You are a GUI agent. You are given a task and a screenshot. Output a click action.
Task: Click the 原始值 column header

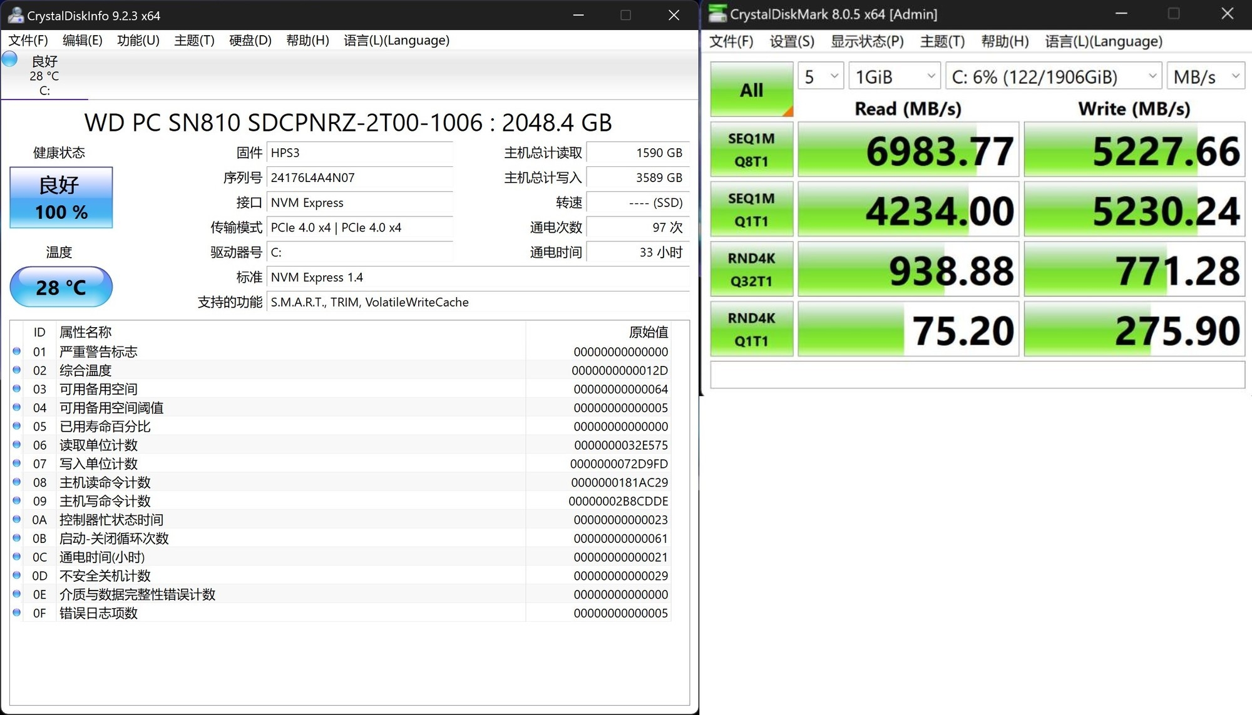click(x=598, y=332)
